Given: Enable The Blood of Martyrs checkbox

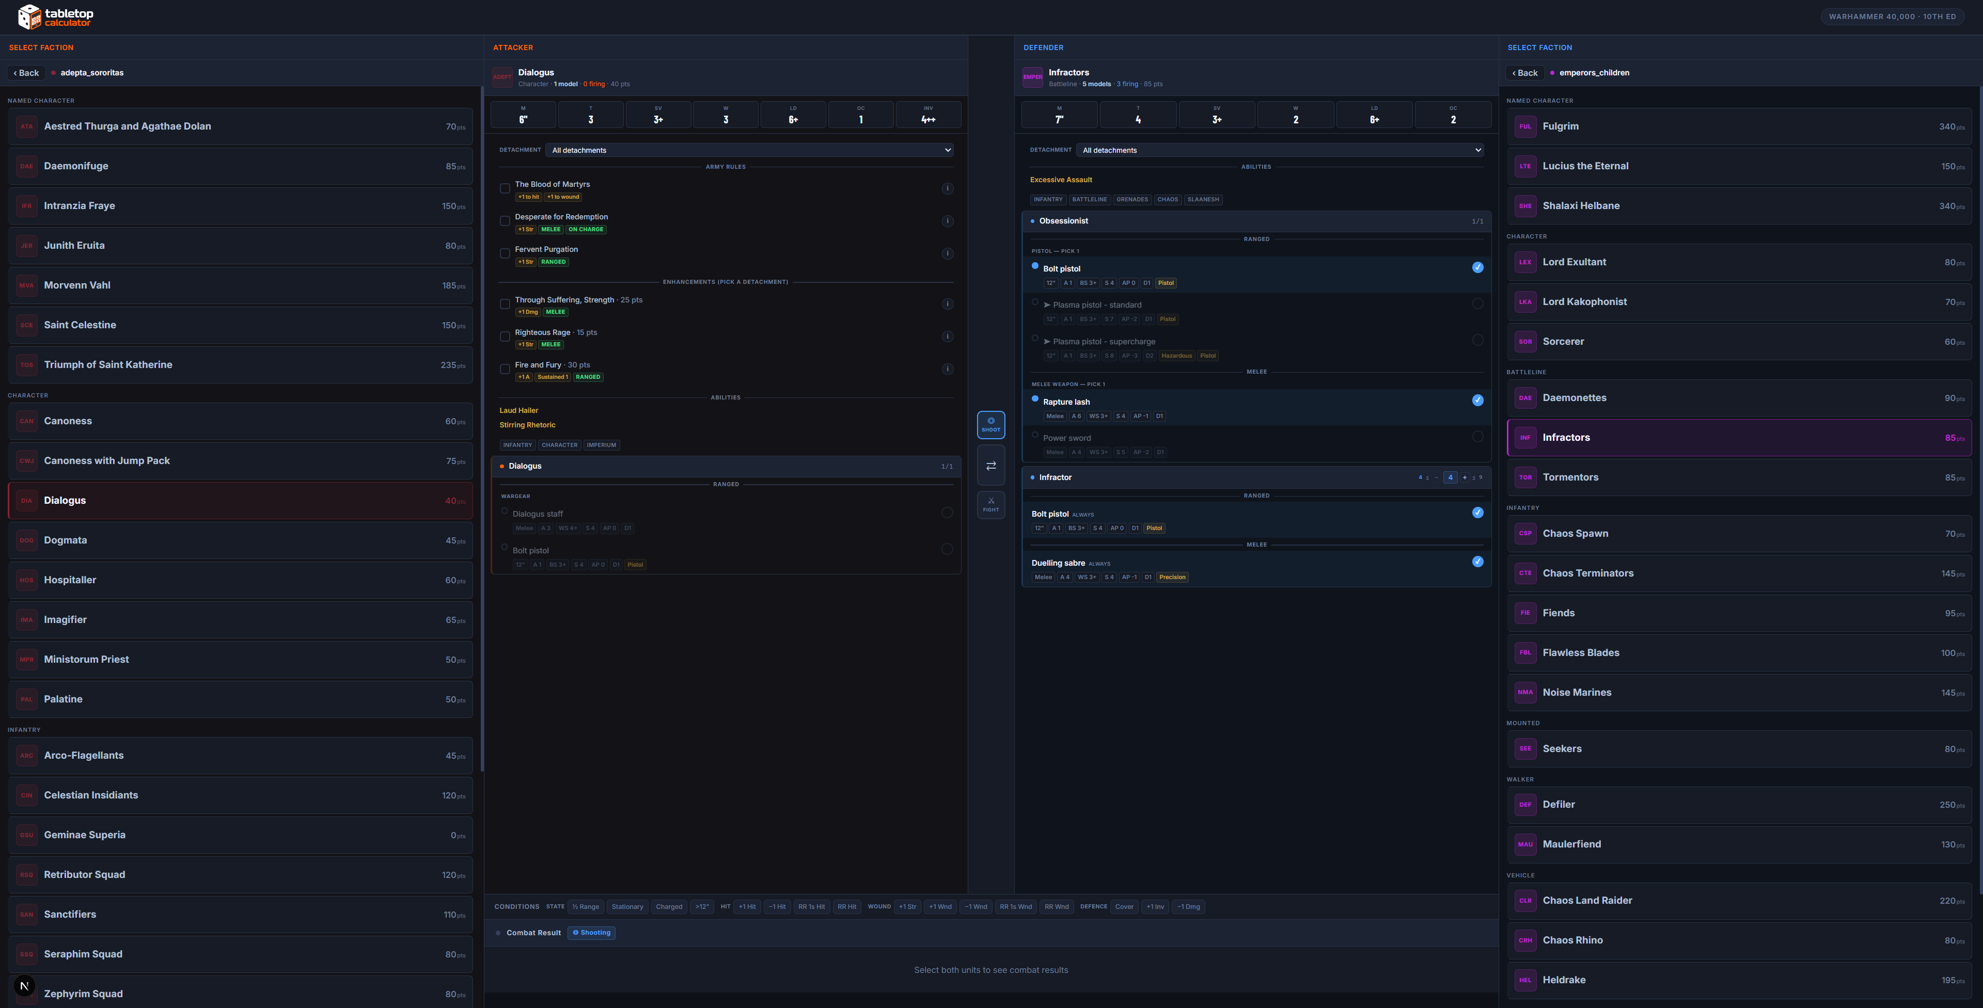Looking at the screenshot, I should point(505,188).
